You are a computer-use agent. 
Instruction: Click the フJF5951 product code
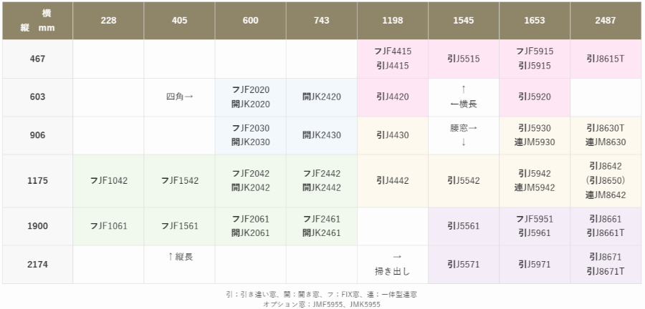[535, 219]
